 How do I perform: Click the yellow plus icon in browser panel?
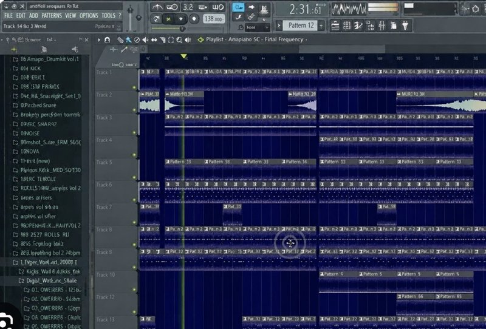point(14,50)
